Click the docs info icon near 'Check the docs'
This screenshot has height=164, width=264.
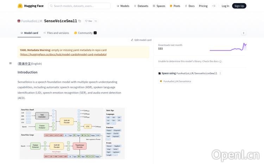point(220,61)
